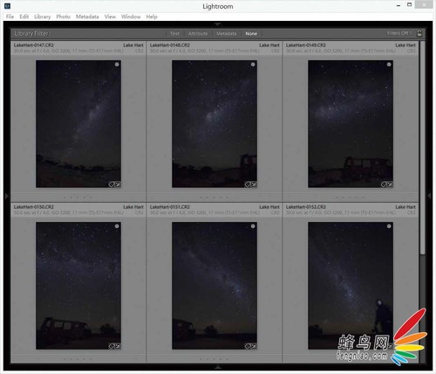Click the develop adjustments badge on LakeHart-0150 thumbnail
436x374 pixels.
(118, 346)
